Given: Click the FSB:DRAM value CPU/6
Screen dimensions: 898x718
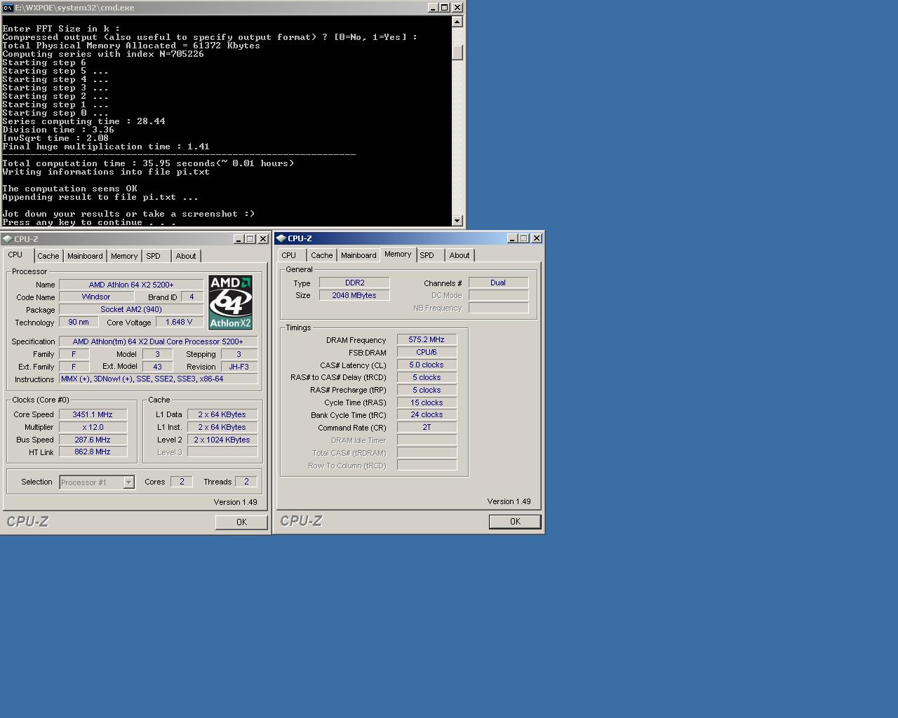Looking at the screenshot, I should [x=427, y=352].
